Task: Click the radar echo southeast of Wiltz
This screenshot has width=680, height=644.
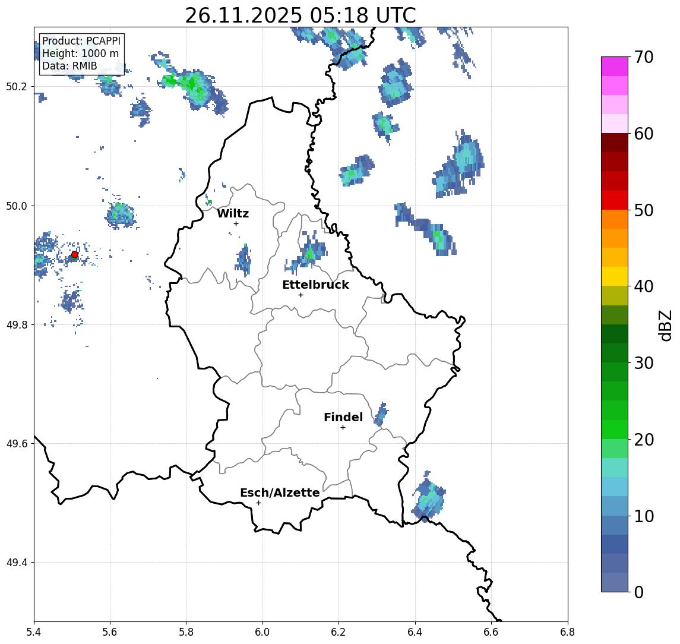Action: pyautogui.click(x=243, y=261)
